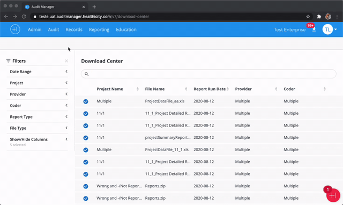Uncheck third 11_1_Project Detailed row checkbox
Screen dimensions: 343x205
click(86, 162)
